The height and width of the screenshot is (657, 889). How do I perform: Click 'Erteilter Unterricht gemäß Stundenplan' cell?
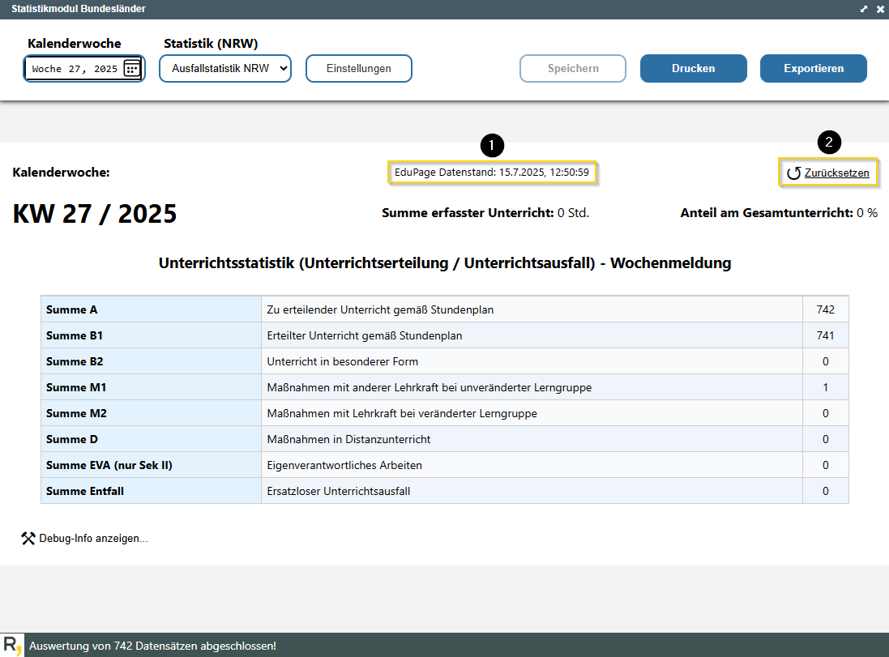click(x=532, y=335)
